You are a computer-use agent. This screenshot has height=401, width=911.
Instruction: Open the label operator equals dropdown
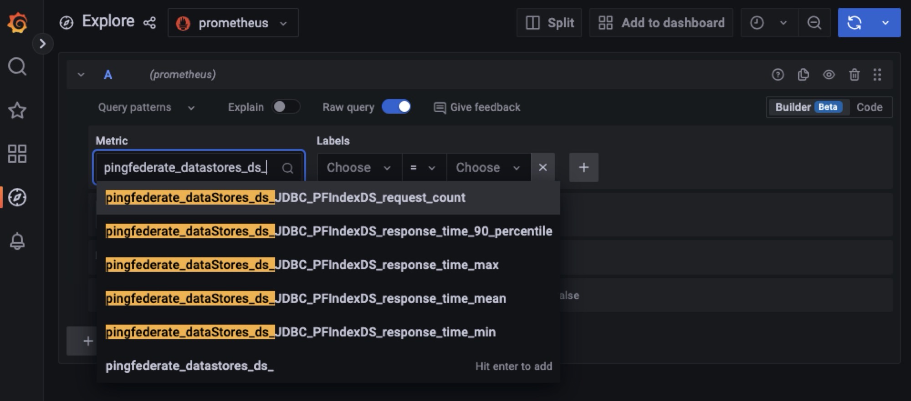[423, 168]
